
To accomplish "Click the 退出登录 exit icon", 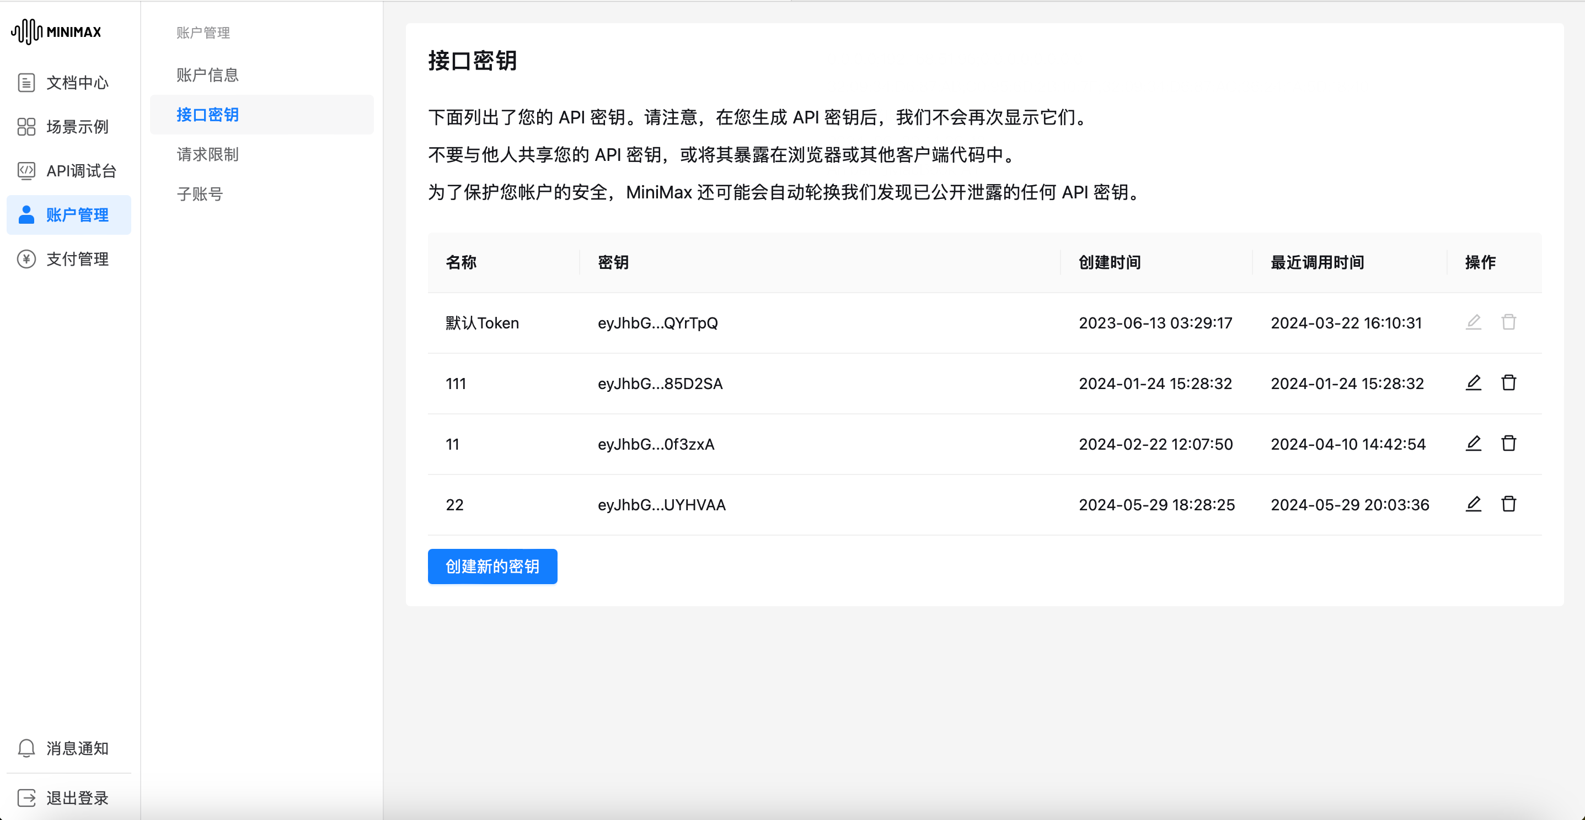I will [x=26, y=798].
